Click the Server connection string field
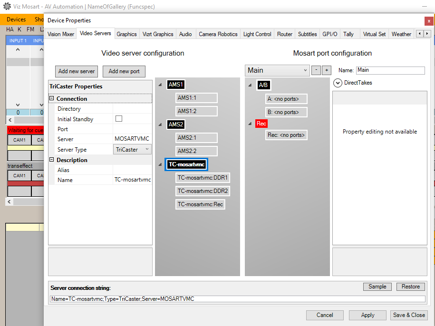Screen dimensions: 435x326 pos(237,299)
